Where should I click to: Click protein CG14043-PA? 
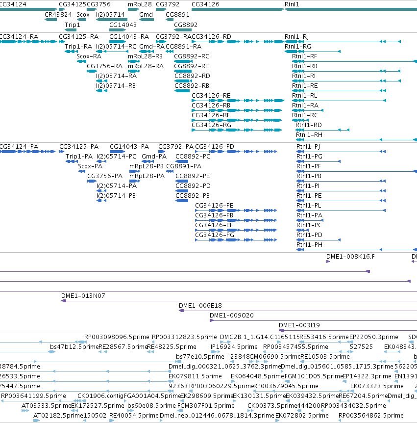click(129, 147)
